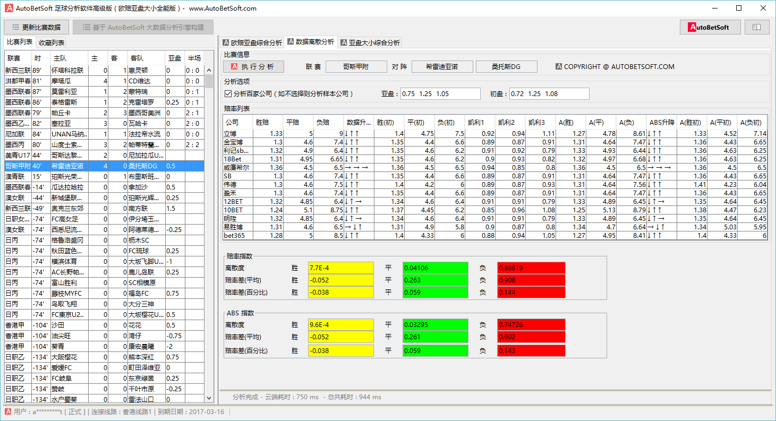
Task: Click the 哥斯甲附 league box
Action: (x=356, y=66)
